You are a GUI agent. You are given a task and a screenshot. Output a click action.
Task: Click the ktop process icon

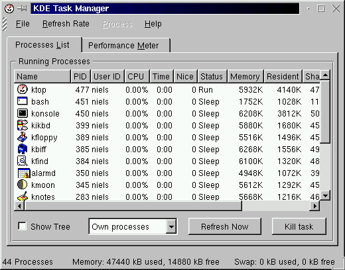click(x=23, y=89)
